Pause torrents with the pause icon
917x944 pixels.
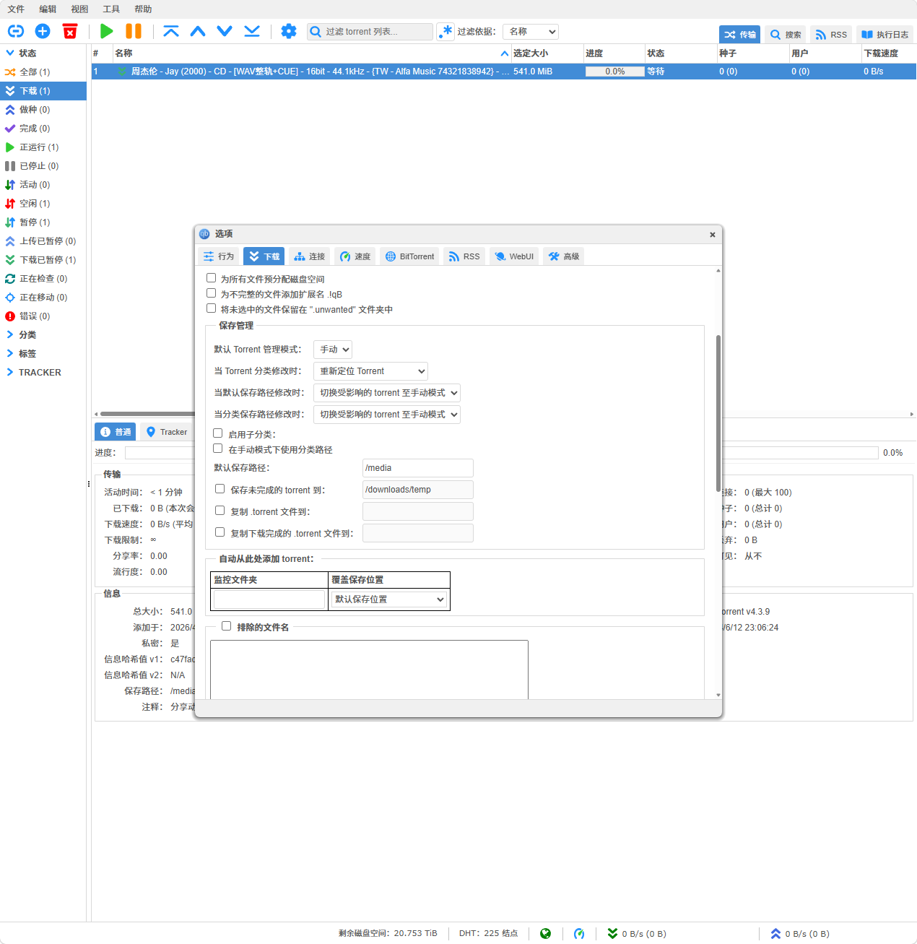[133, 31]
